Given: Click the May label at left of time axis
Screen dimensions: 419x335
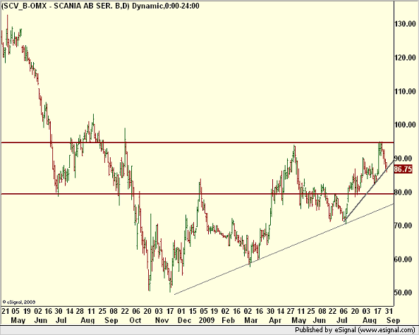Looking at the screenshot, I should click(x=18, y=320).
